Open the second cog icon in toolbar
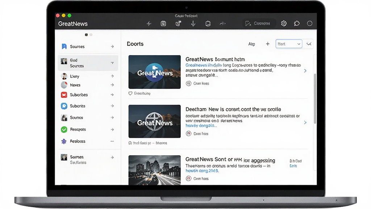This screenshot has height=209, width=371. [x=297, y=23]
